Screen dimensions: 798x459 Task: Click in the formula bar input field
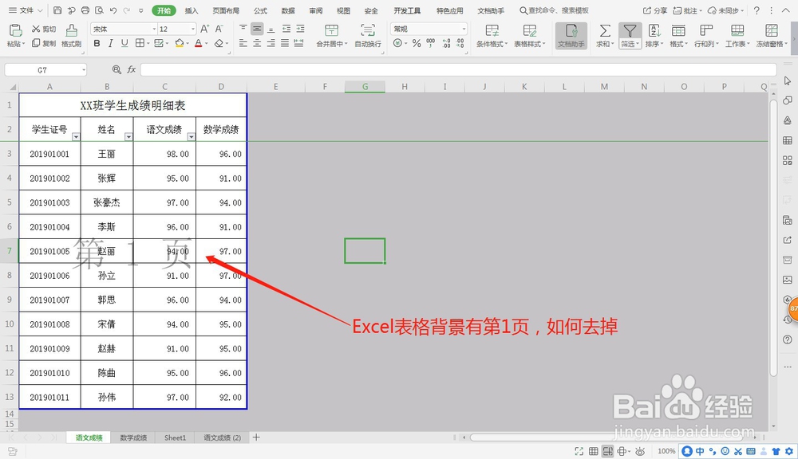459,69
